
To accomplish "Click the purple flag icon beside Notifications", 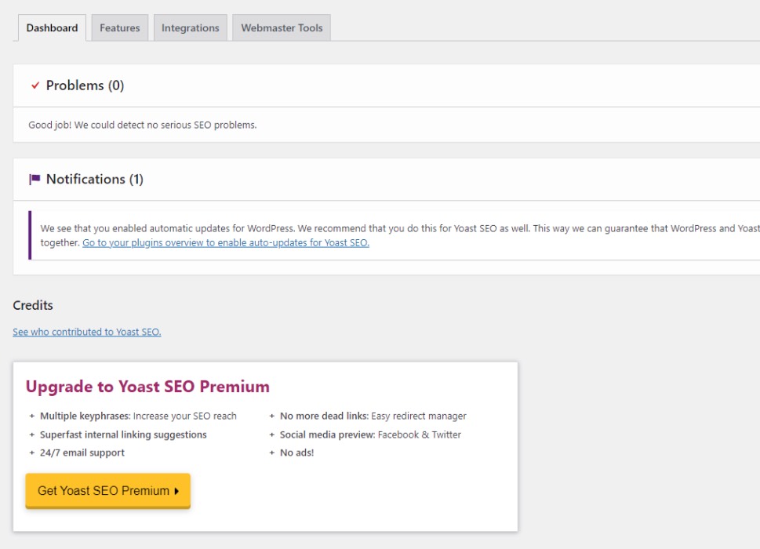I will pyautogui.click(x=35, y=179).
